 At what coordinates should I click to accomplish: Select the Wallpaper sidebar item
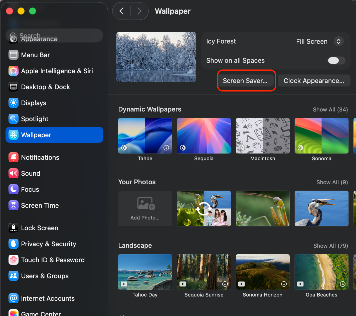point(54,135)
